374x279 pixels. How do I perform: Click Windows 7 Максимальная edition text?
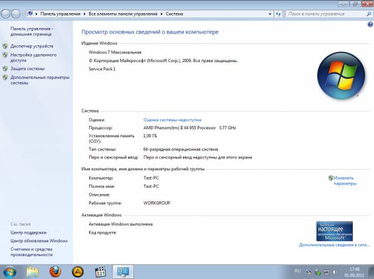coord(115,52)
